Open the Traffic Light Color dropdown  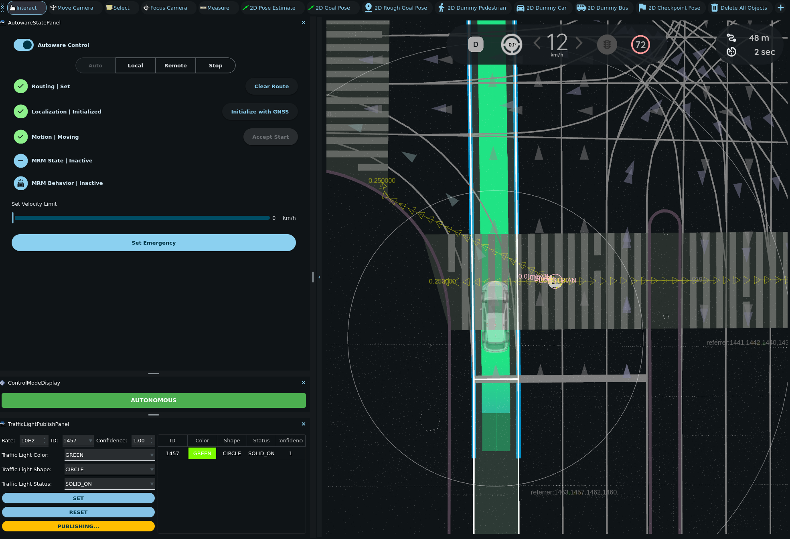click(x=109, y=455)
